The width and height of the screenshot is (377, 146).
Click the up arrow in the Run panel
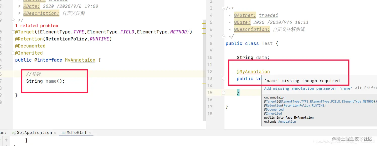(6, 140)
